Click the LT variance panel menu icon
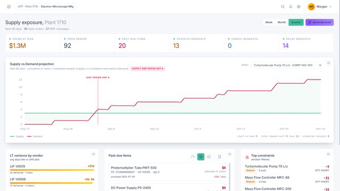This screenshot has height=191, width=340. (x=93, y=154)
